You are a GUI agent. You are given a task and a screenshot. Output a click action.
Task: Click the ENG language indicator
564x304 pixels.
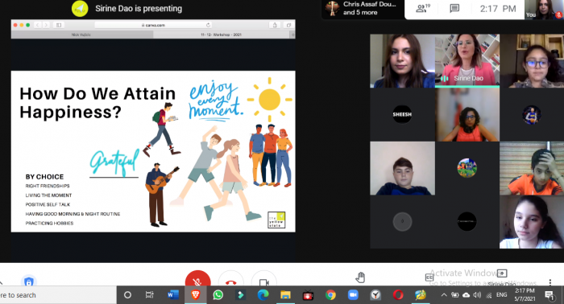pos(501,294)
